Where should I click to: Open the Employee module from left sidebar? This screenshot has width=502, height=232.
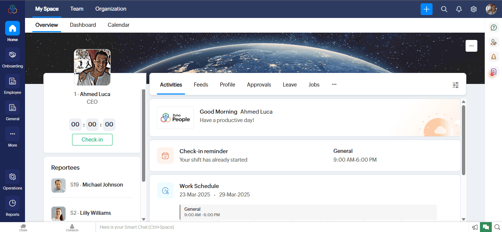(x=12, y=85)
